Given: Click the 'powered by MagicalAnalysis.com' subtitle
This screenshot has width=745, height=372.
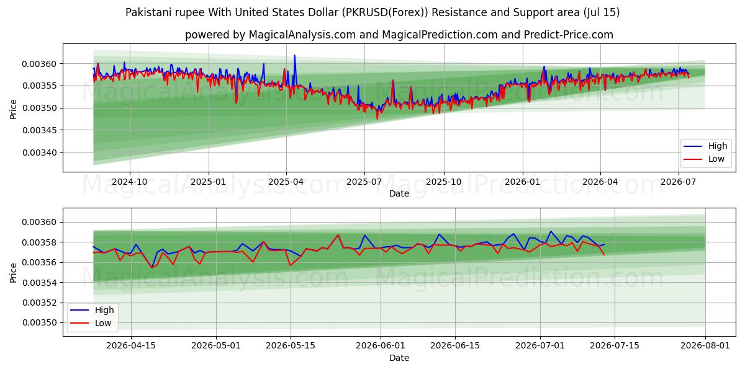Looking at the screenshot, I should click(399, 35).
